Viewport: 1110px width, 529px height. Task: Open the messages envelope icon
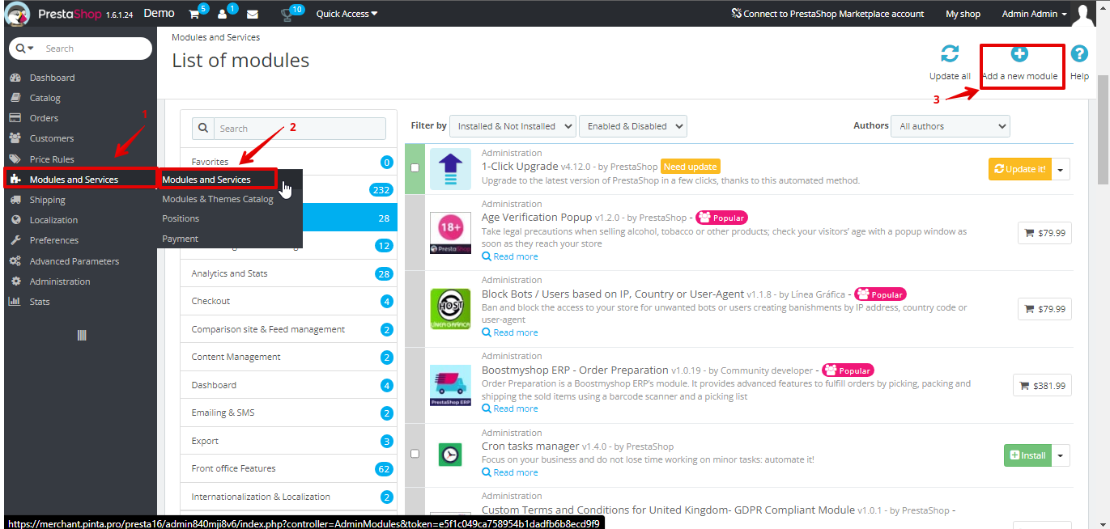pos(253,15)
